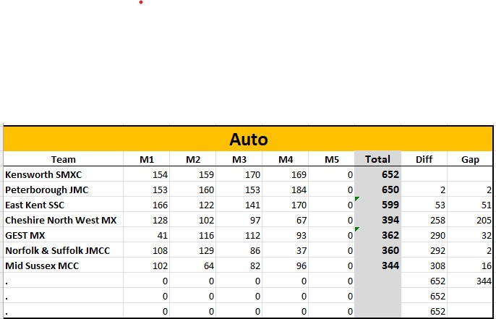496x319 pixels.
Task: Select the M1 column header
Action: [x=147, y=159]
